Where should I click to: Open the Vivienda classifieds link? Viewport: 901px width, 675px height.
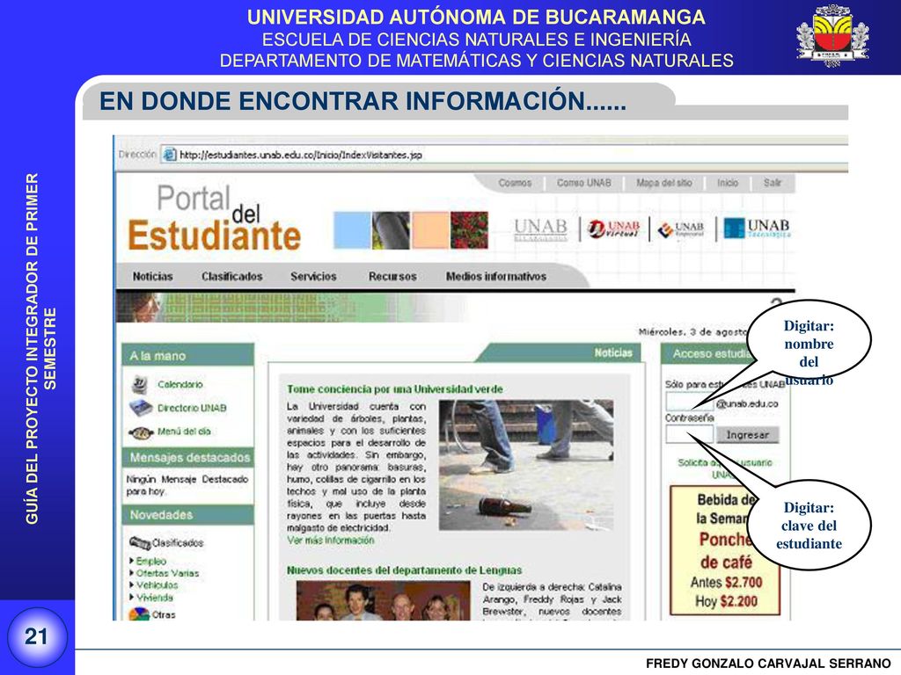(155, 598)
